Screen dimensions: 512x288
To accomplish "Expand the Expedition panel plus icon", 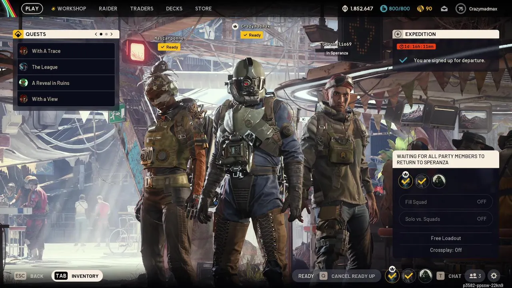I will (x=398, y=34).
